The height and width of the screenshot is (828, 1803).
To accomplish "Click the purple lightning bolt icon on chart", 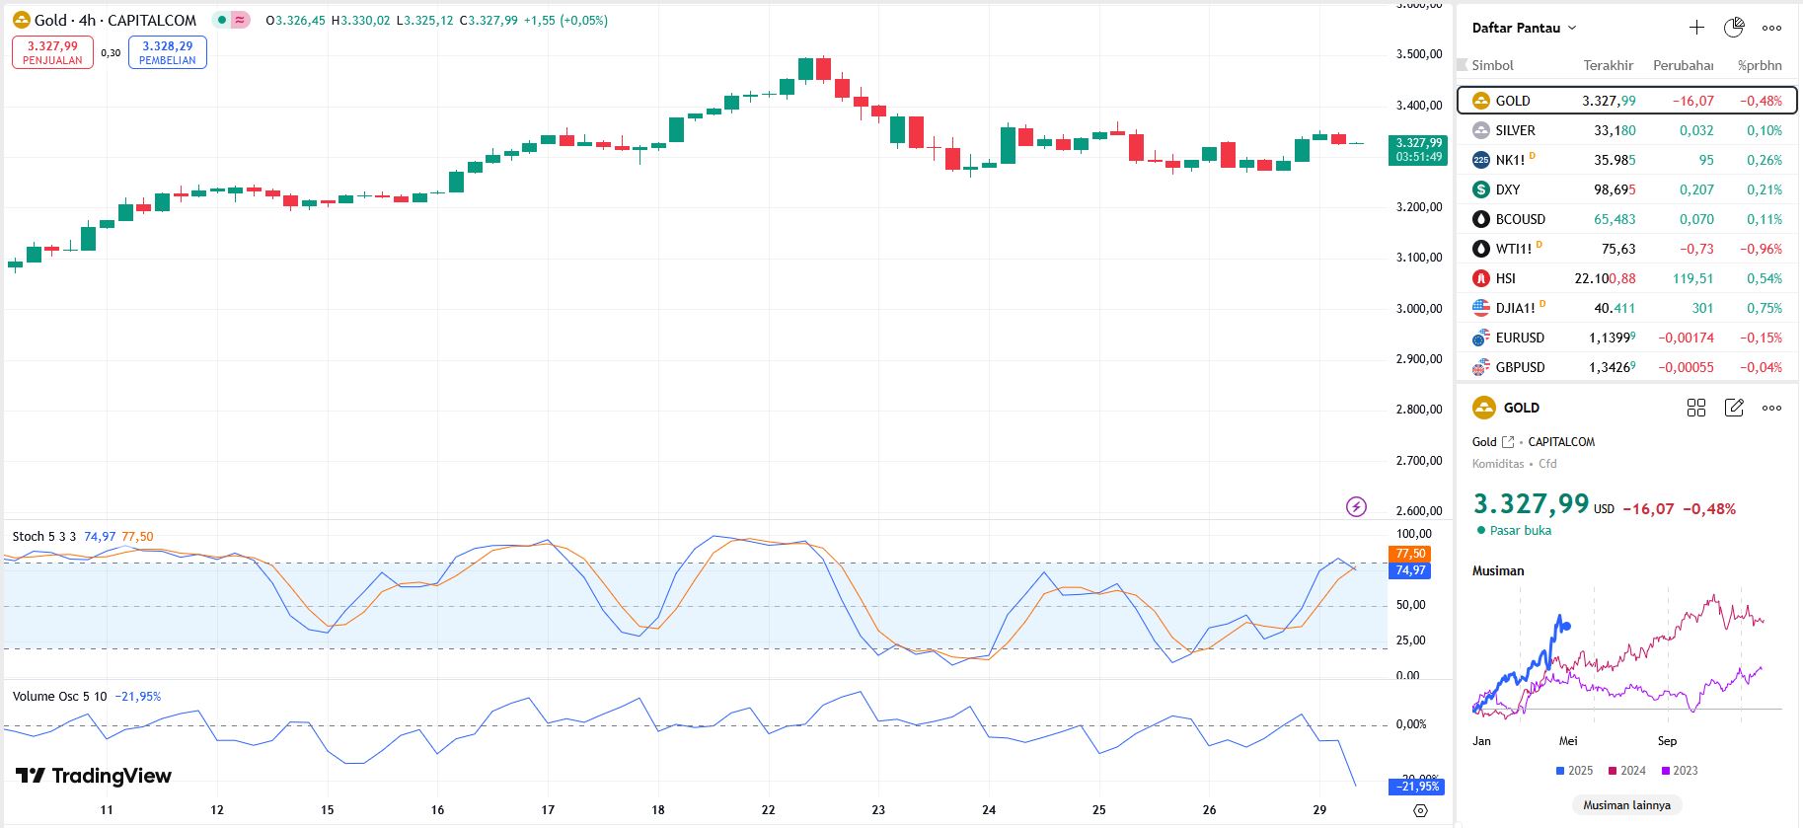I will click(1356, 506).
